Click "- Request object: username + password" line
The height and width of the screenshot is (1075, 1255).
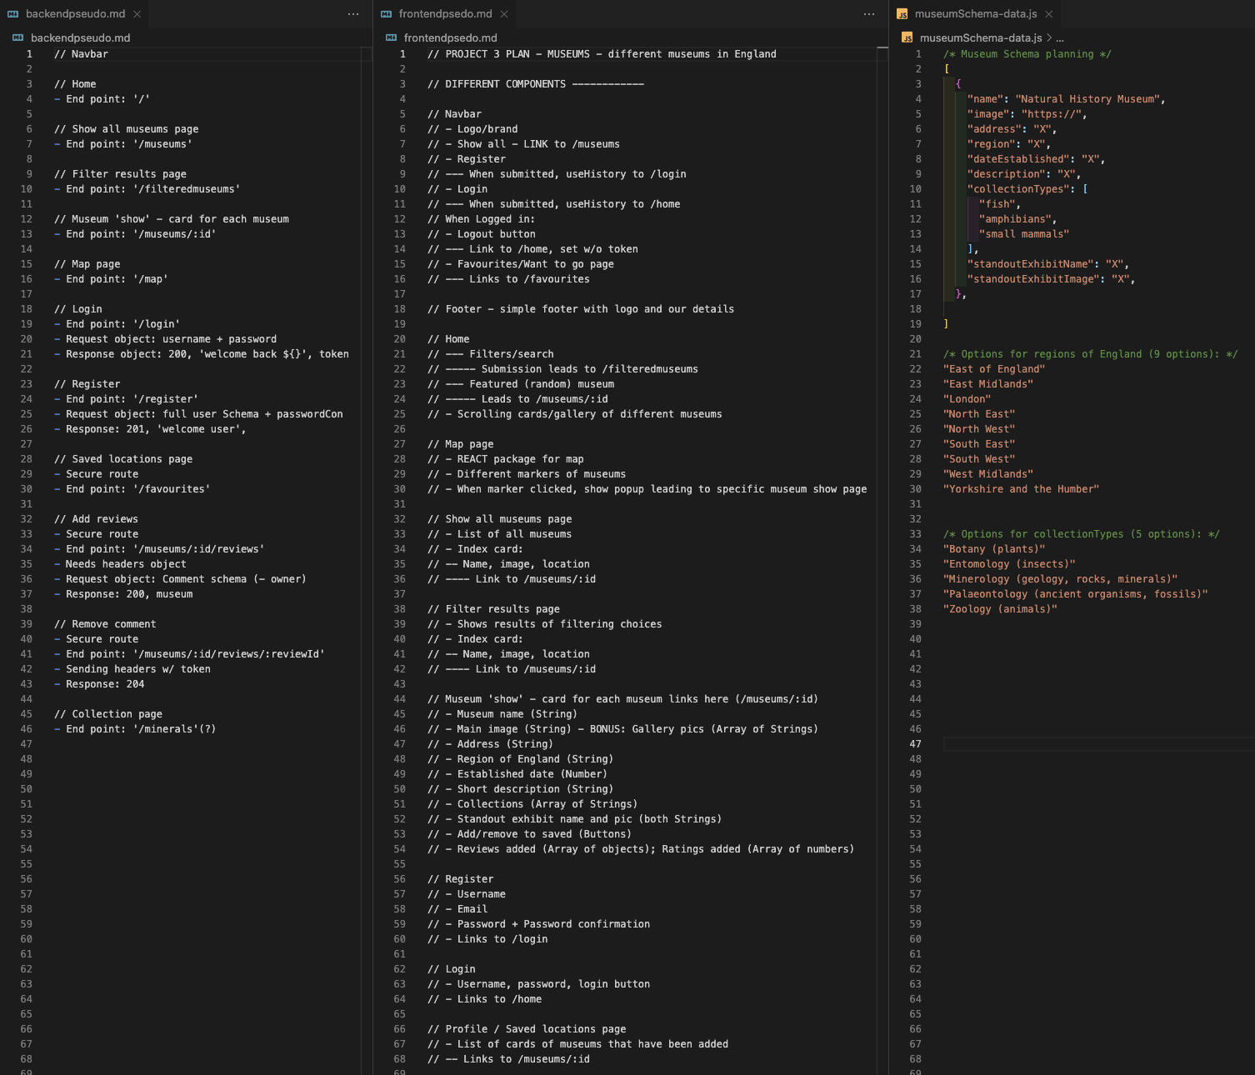tap(165, 339)
